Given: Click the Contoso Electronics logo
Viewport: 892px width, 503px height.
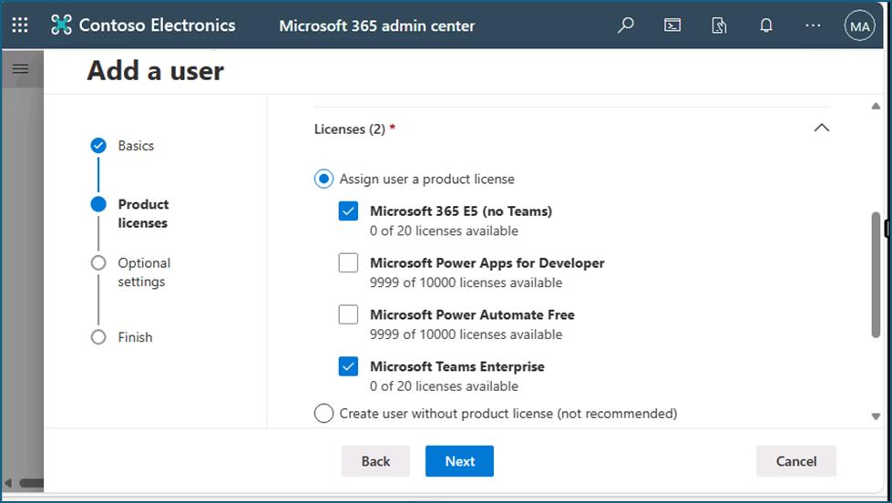Looking at the screenshot, I should pyautogui.click(x=61, y=26).
